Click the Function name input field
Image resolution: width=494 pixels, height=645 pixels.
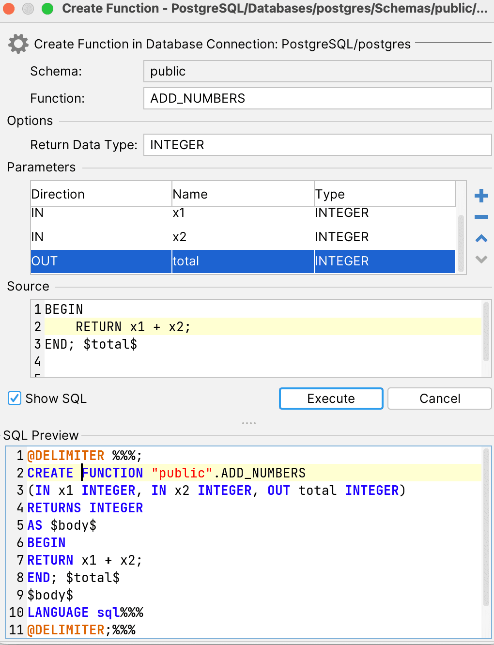coord(317,98)
